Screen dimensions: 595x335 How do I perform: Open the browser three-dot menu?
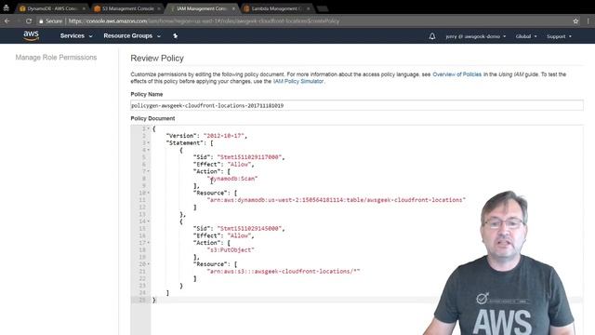tap(588, 20)
